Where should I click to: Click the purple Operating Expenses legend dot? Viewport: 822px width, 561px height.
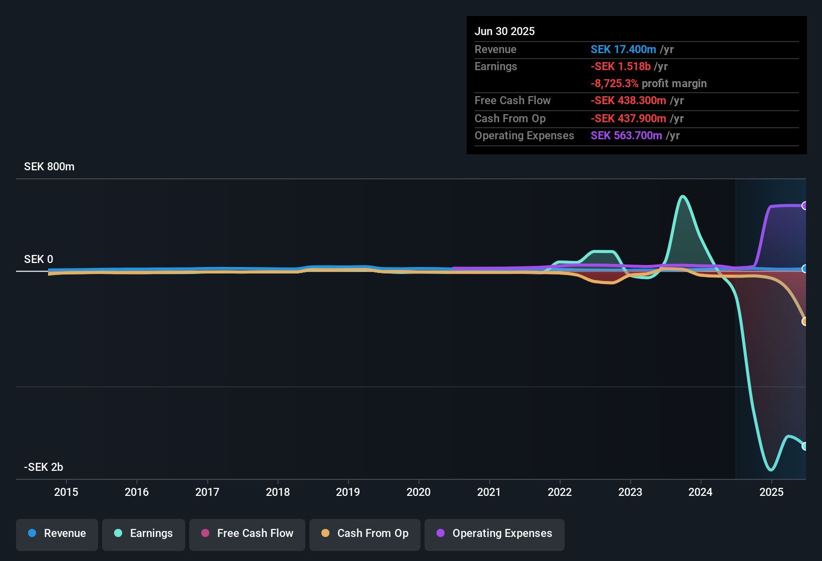tap(441, 533)
